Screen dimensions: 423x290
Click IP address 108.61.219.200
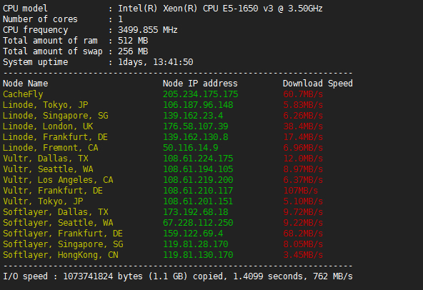pyautogui.click(x=198, y=180)
